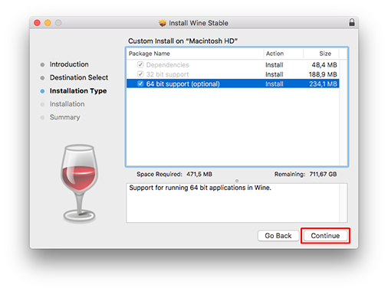Toggle the 32 bit support checkbox
Viewport: 388px width, 291px height.
tap(140, 74)
